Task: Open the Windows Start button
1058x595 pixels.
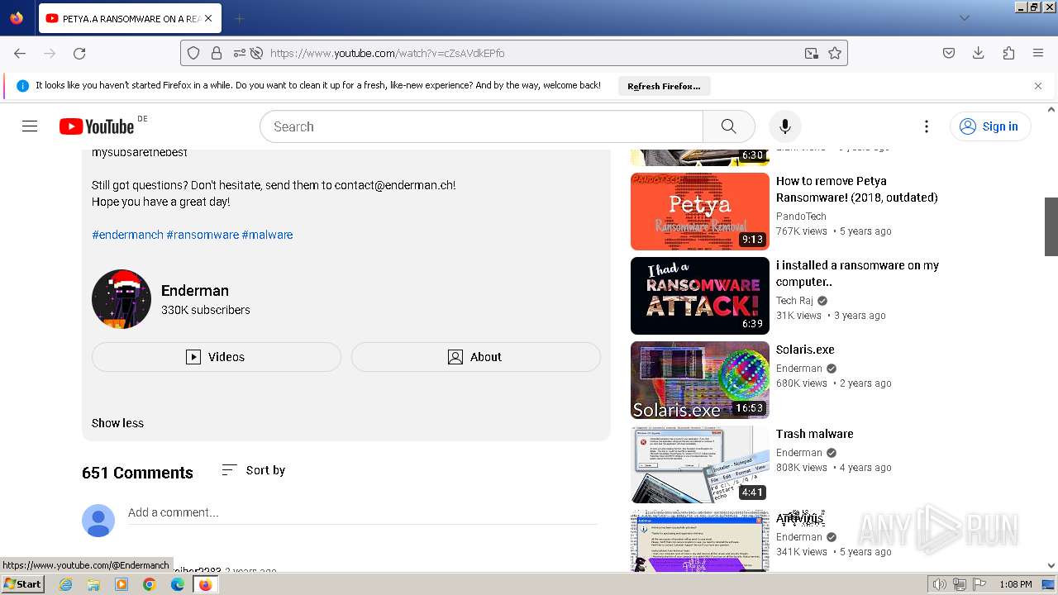Action: [x=22, y=584]
